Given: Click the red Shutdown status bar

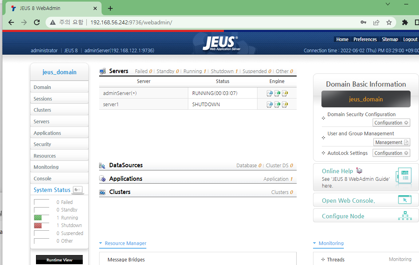Looking at the screenshot, I should click(38, 225).
